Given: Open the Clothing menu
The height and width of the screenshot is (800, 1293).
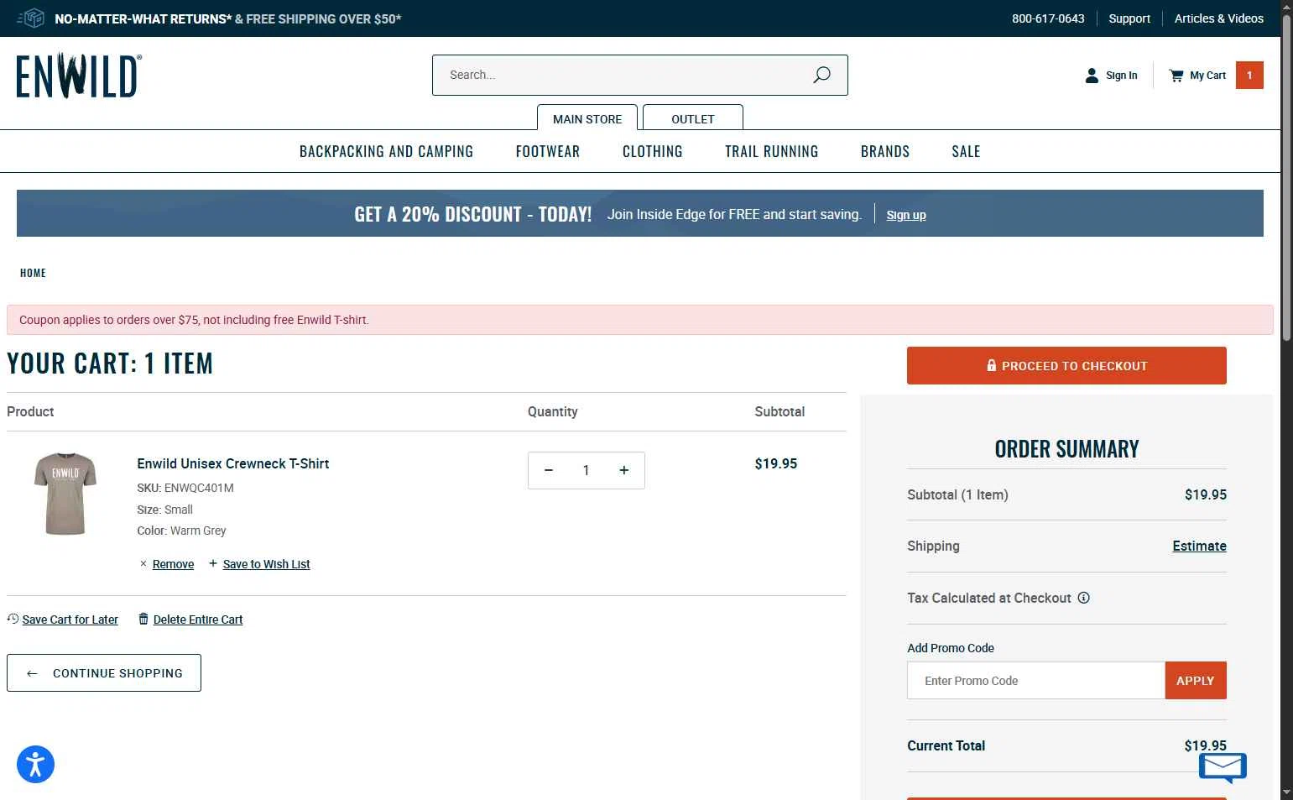Looking at the screenshot, I should [653, 151].
